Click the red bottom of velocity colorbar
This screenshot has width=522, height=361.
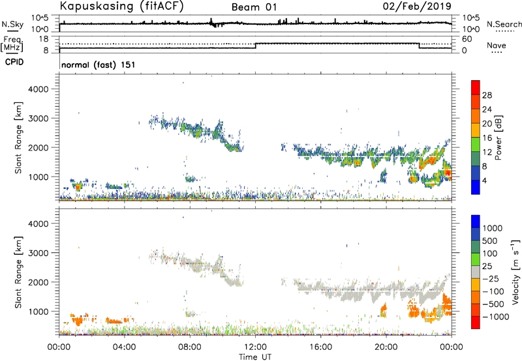[476, 323]
